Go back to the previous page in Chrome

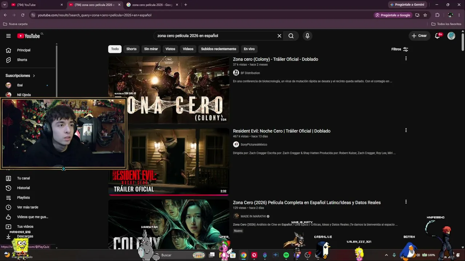click(5, 15)
